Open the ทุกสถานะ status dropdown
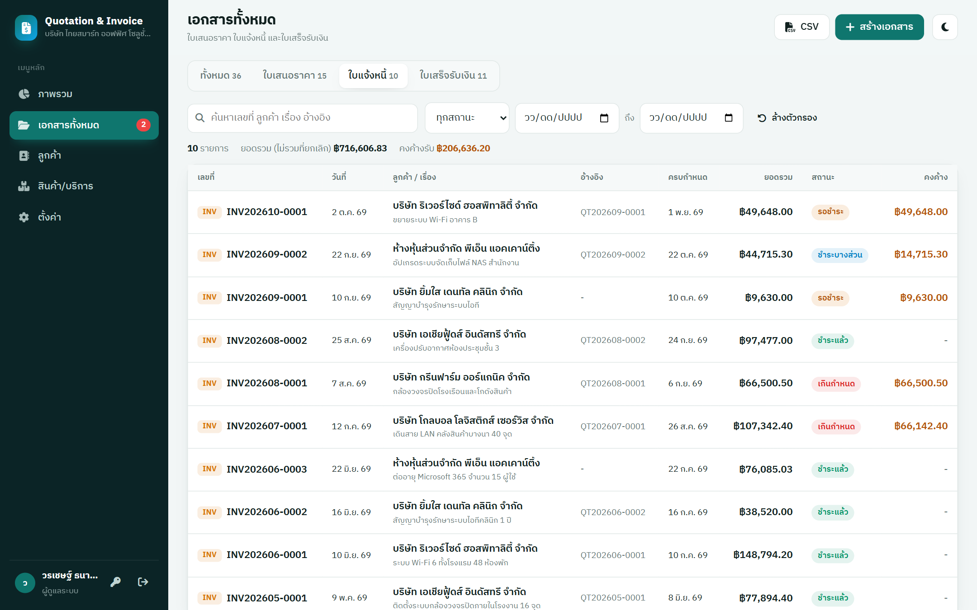This screenshot has width=977, height=610. pyautogui.click(x=467, y=118)
